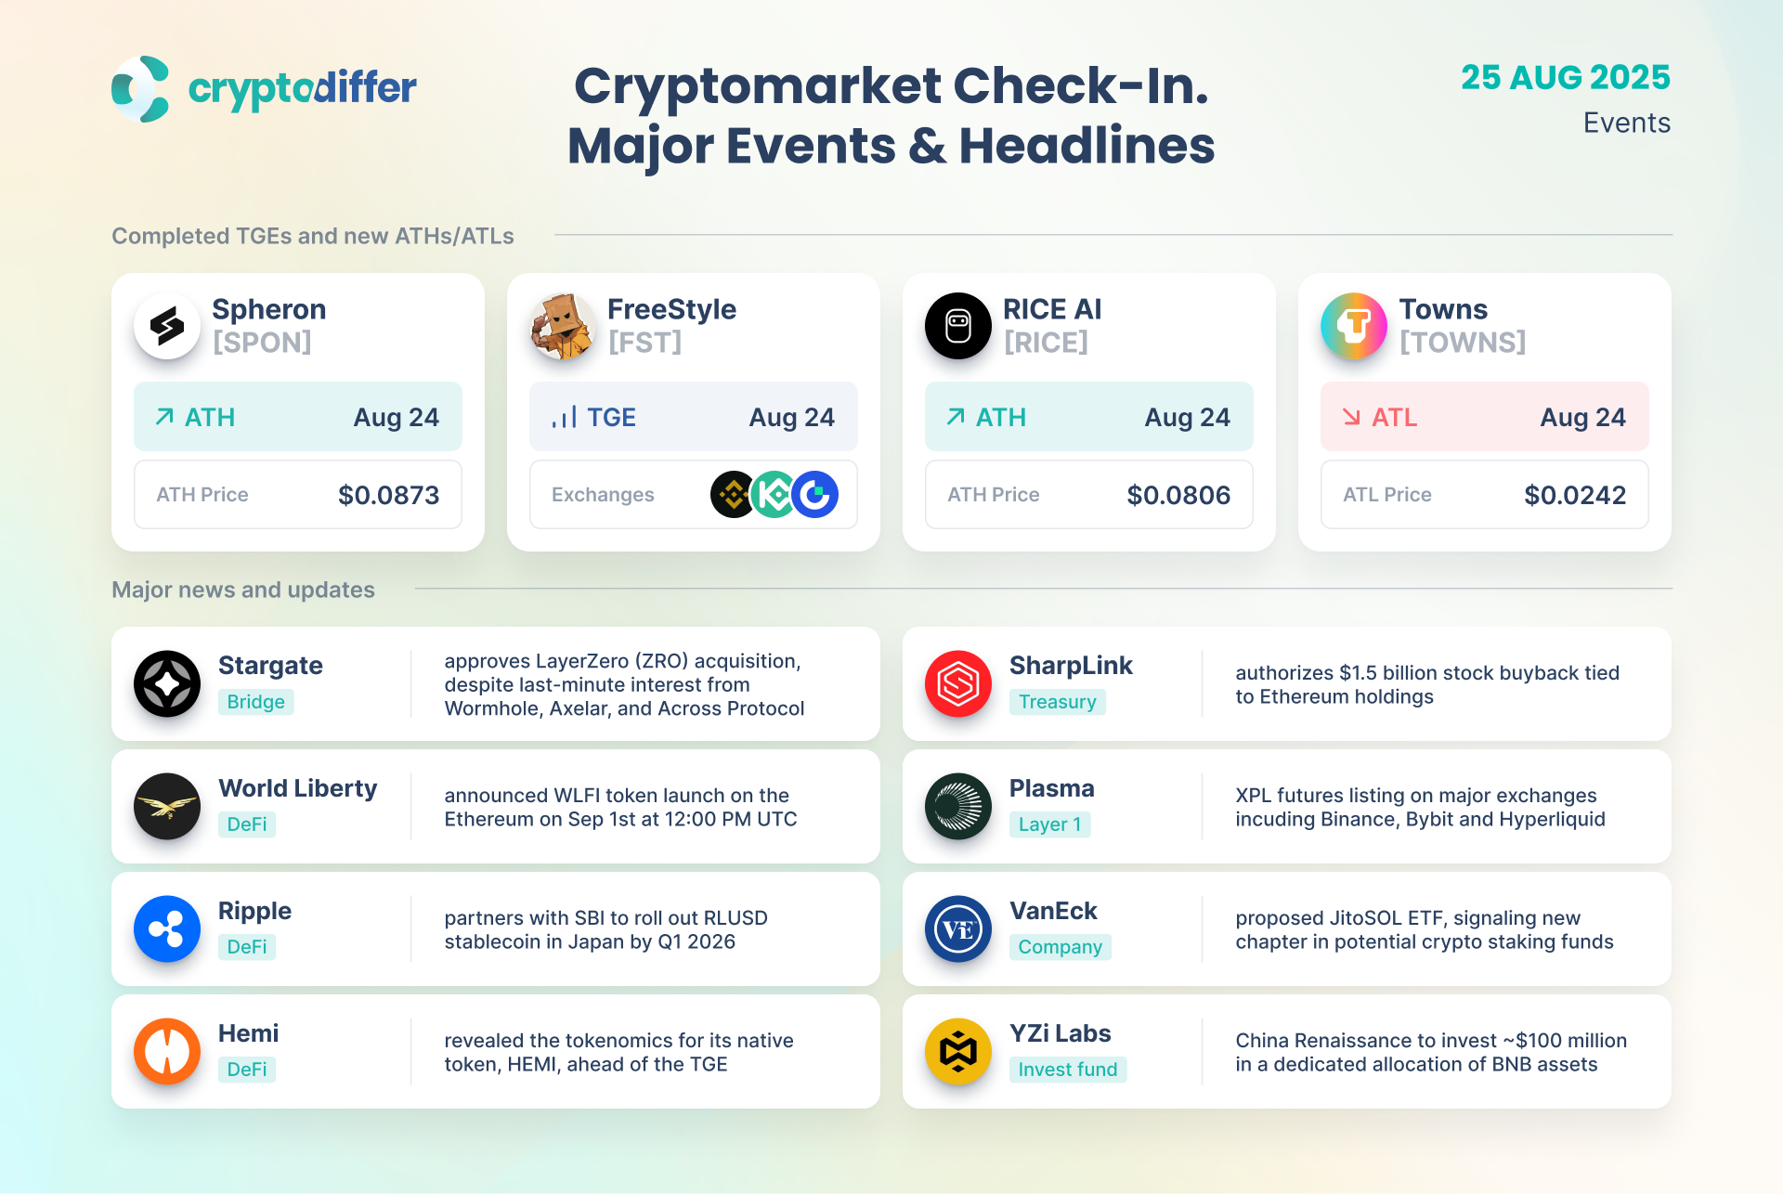Click the KuCoin exchange icon
Image resolution: width=1783 pixels, height=1194 pixels.
click(x=774, y=495)
